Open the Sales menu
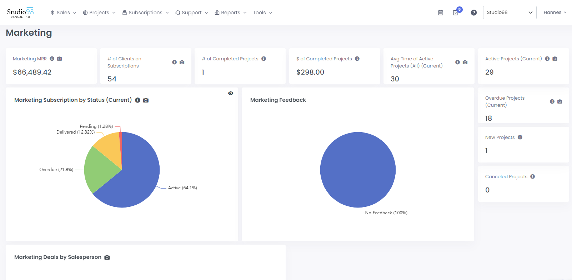The width and height of the screenshot is (572, 280). 63,12
